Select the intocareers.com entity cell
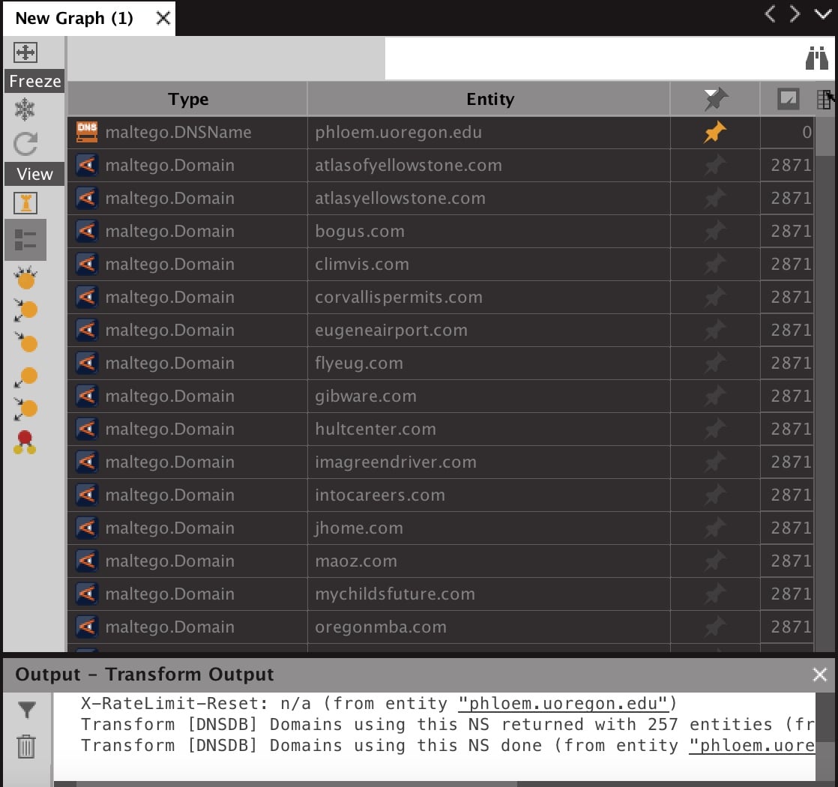 [x=489, y=495]
